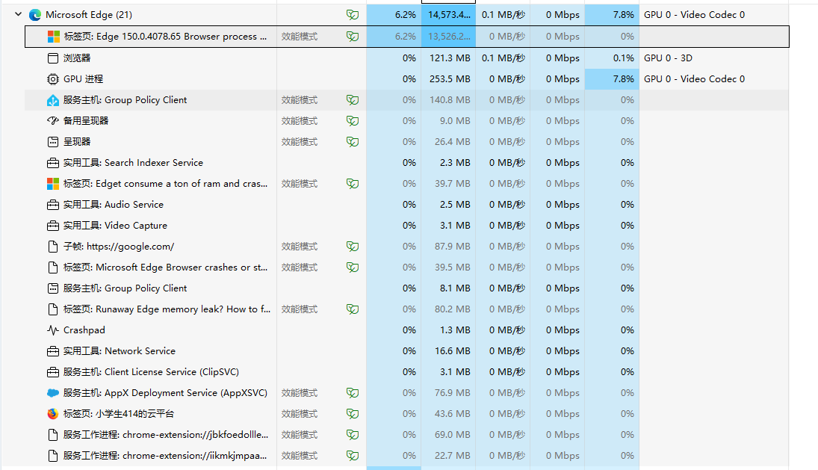Click the page icon of the chrome-extension://jbkfoedollle worker
Viewport: 818px width, 470px height.
point(53,435)
